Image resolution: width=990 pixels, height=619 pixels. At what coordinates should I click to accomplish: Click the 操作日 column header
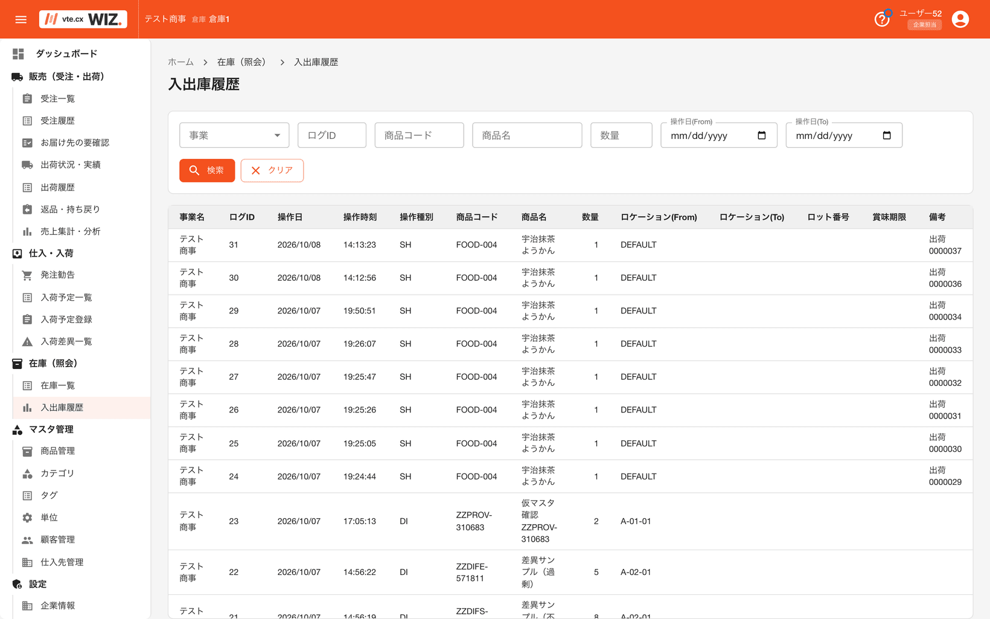coord(290,217)
